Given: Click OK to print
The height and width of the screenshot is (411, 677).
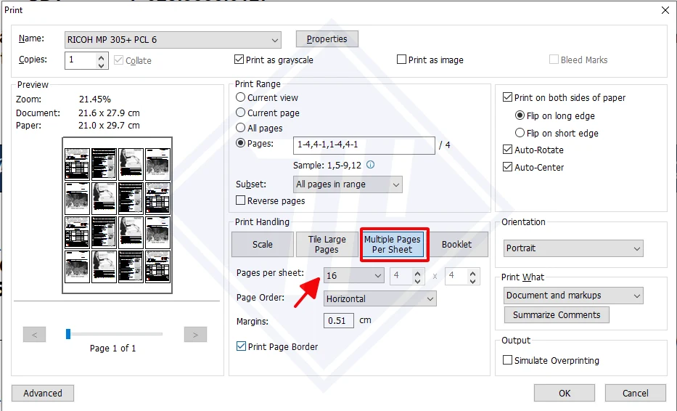Looking at the screenshot, I should (565, 393).
